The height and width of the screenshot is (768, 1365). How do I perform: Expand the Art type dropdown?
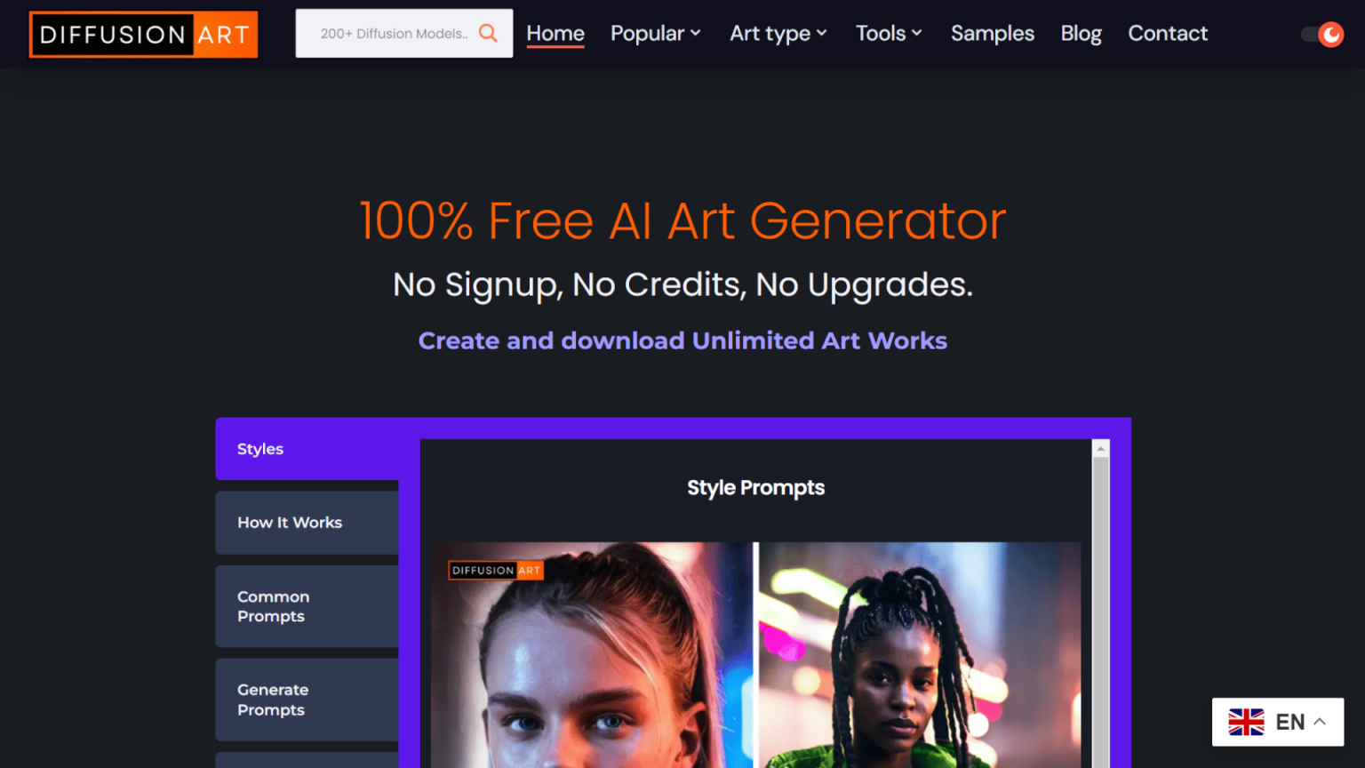(778, 34)
